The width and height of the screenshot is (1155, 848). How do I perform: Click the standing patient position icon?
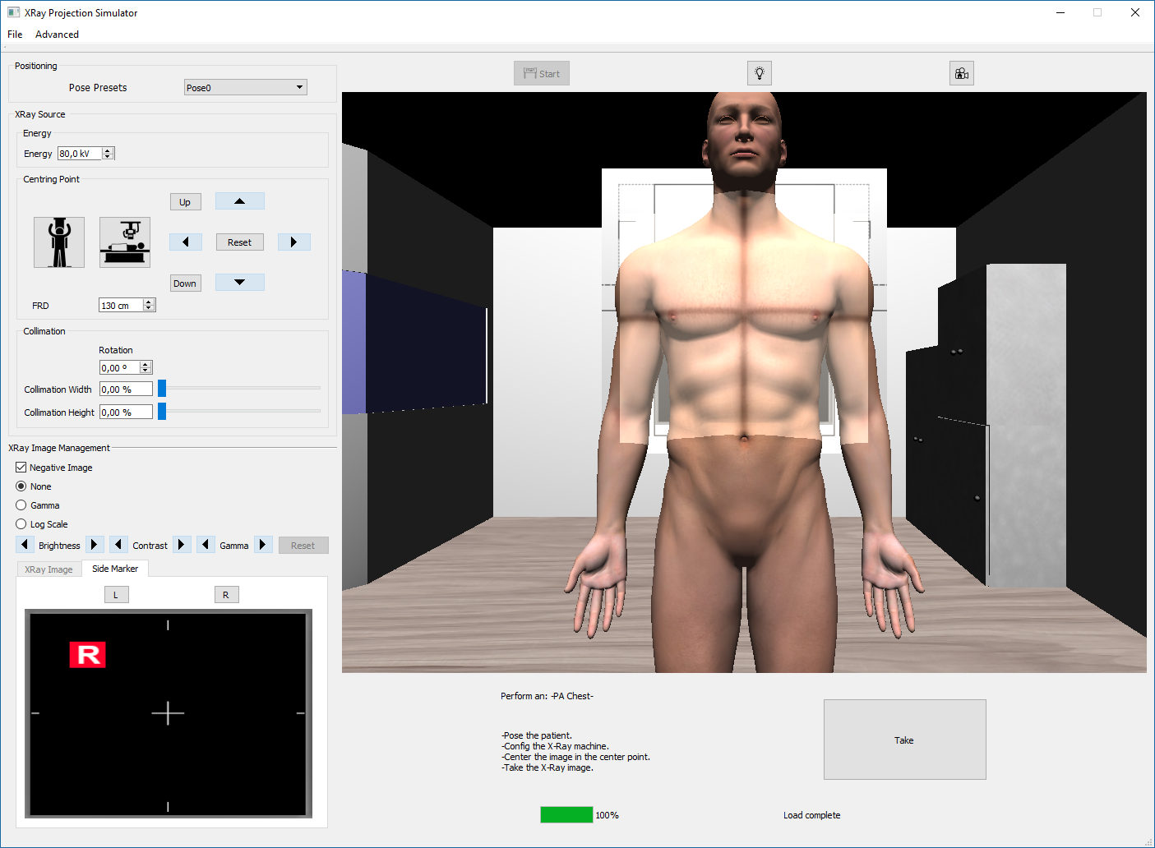tap(58, 242)
